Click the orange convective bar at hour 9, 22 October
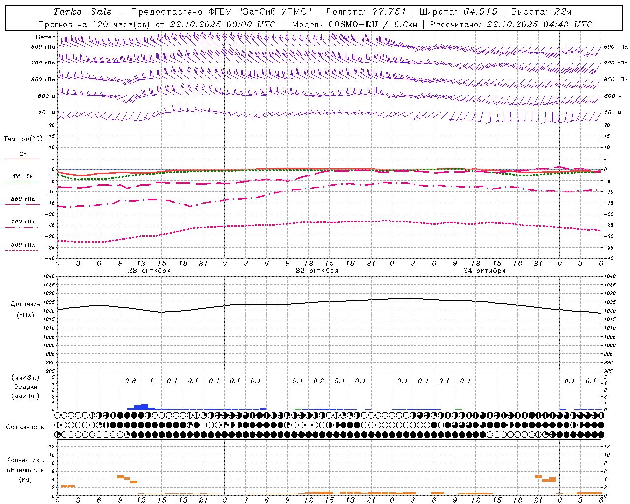This screenshot has height=504, width=630. [120, 476]
